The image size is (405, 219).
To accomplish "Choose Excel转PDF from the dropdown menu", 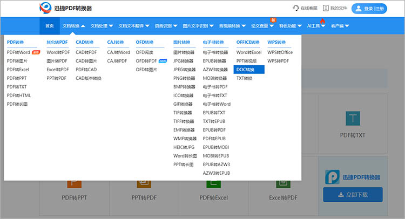I will pyautogui.click(x=58, y=70).
